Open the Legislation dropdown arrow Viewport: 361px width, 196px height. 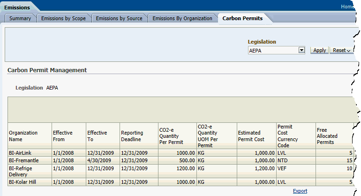(301, 50)
